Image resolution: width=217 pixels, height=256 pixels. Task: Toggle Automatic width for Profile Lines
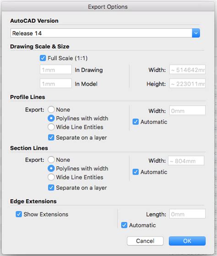(x=136, y=122)
